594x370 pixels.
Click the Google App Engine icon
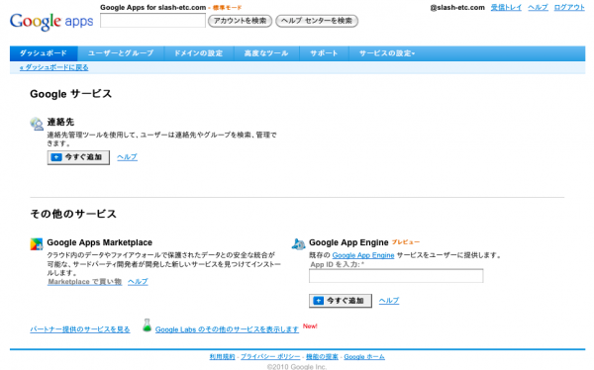point(299,244)
